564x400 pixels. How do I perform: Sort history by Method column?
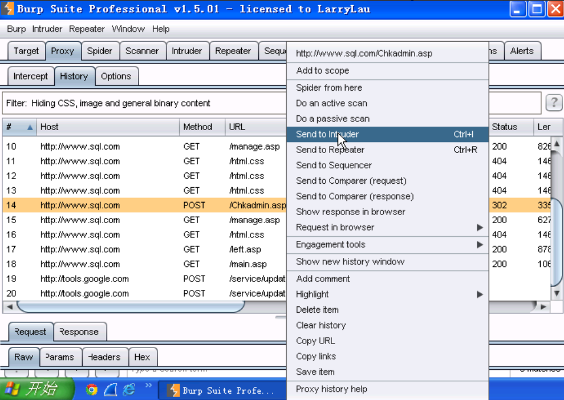[x=202, y=127]
